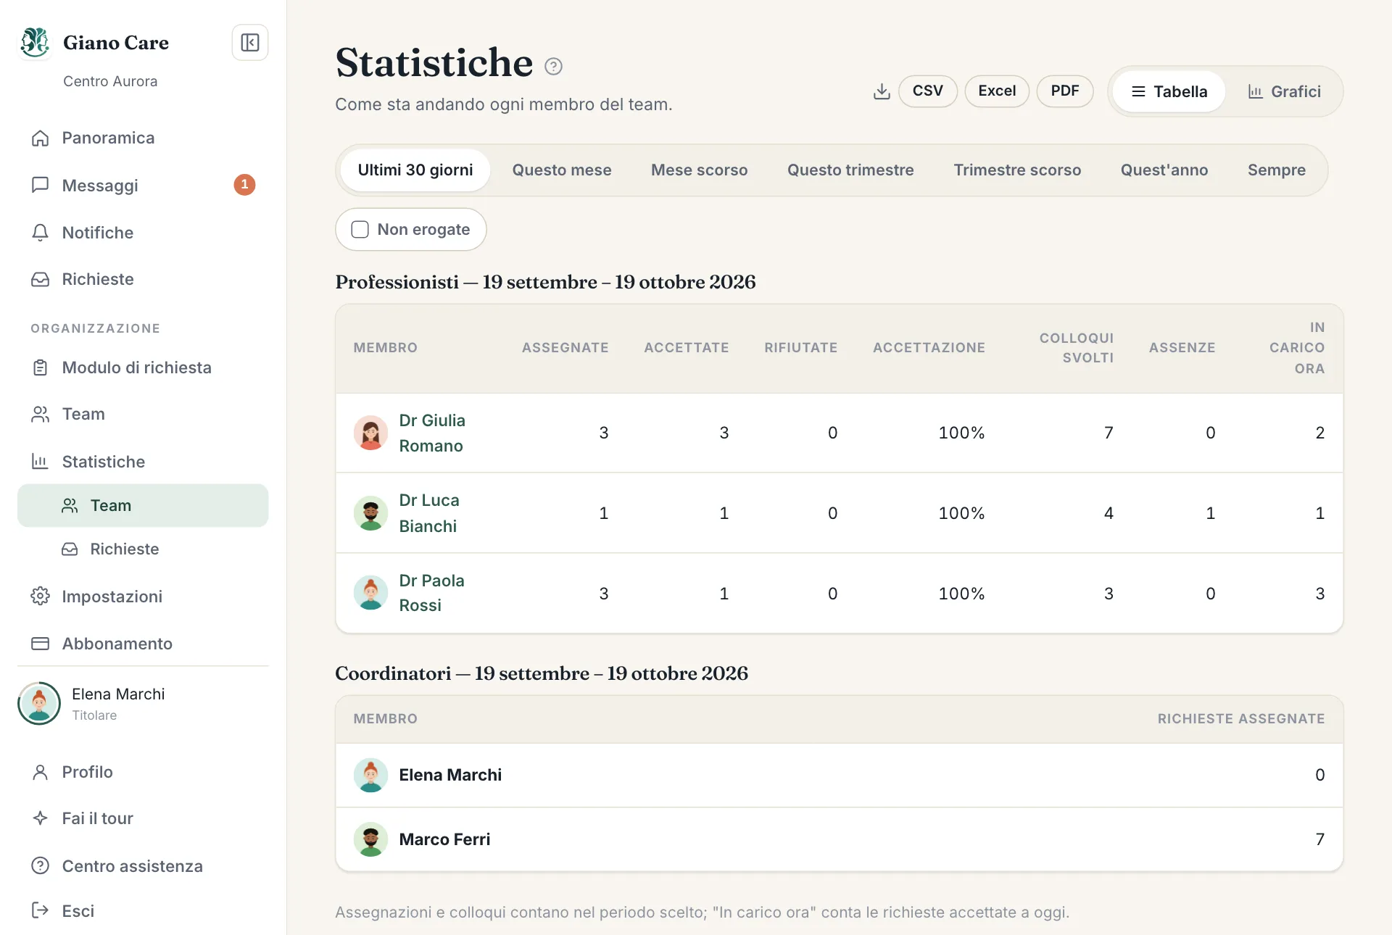Select the Richieste sub-item under Statistiche
The height and width of the screenshot is (935, 1392).
click(x=143, y=549)
